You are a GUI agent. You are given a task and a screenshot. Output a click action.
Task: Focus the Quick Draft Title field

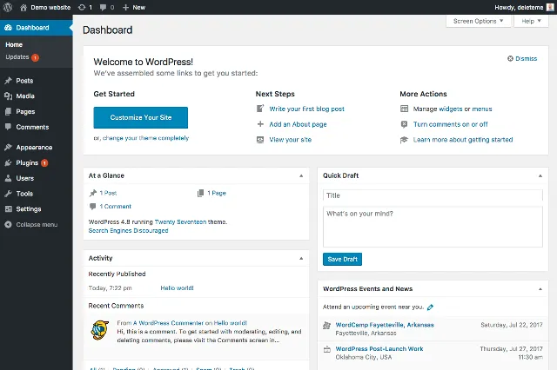(x=433, y=195)
